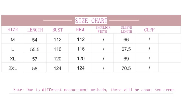Select the SHOULDER WIDTH header

103,30
